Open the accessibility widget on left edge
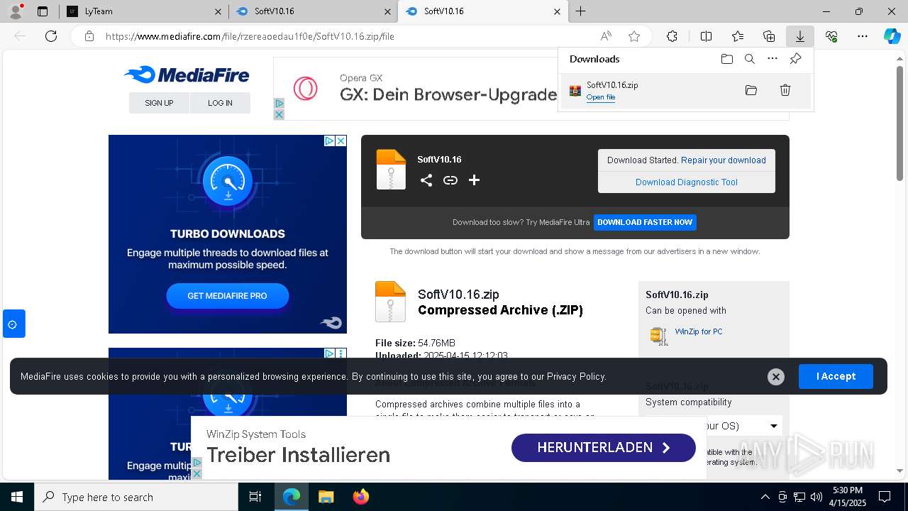908x511 pixels. [x=13, y=324]
